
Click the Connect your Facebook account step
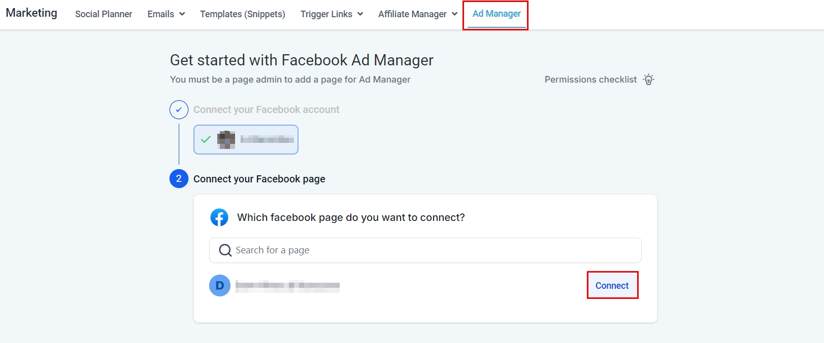[266, 109]
